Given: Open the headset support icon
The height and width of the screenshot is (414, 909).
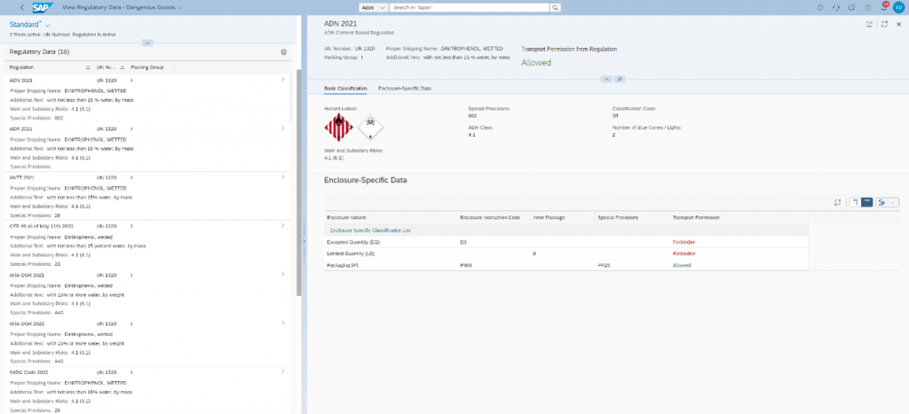Looking at the screenshot, I should (836, 7).
